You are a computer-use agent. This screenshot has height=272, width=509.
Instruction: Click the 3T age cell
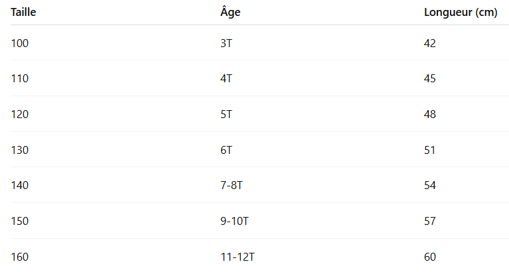point(226,43)
